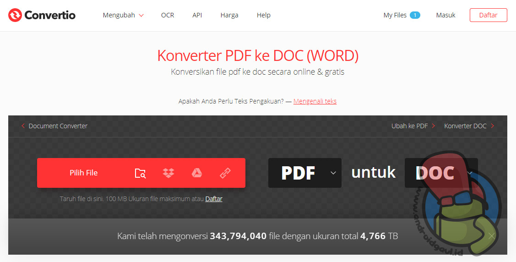The image size is (516, 262).
Task: Open the OCR page
Action: click(168, 15)
